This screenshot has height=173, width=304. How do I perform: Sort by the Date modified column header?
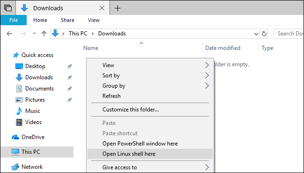pos(223,48)
